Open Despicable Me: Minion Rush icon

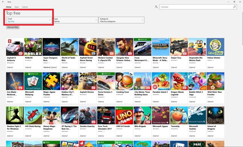pos(197,47)
